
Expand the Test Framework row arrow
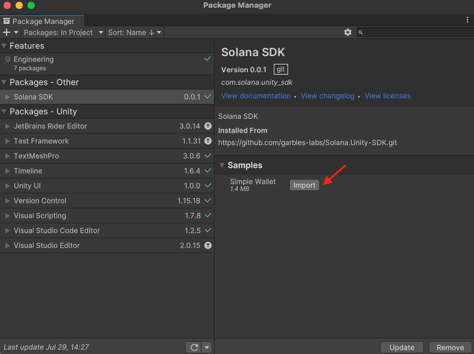(8, 141)
